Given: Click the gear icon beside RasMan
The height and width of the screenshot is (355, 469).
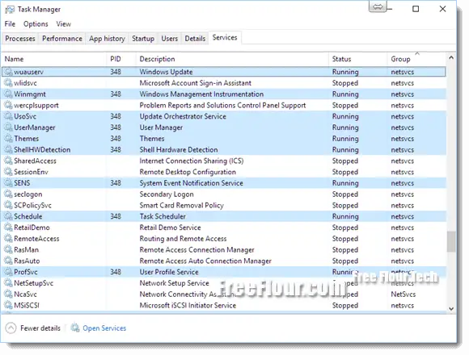Looking at the screenshot, I should click(8, 249).
